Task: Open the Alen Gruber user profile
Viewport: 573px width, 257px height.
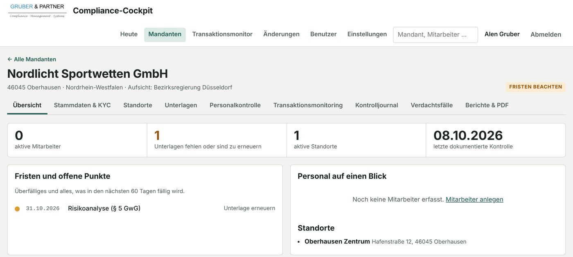Action: point(502,34)
